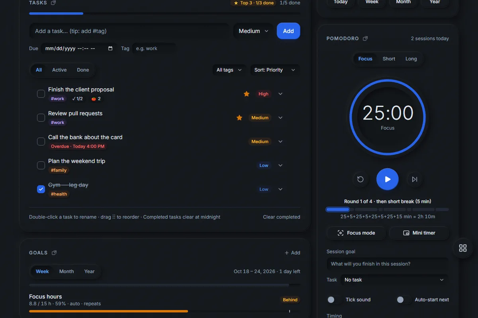Toggle Auto-start next switch
The image size is (478, 318).
point(403,300)
